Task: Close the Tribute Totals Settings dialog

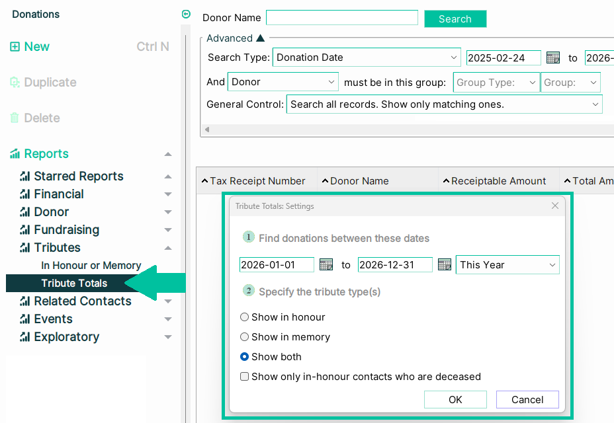Action: (x=555, y=206)
